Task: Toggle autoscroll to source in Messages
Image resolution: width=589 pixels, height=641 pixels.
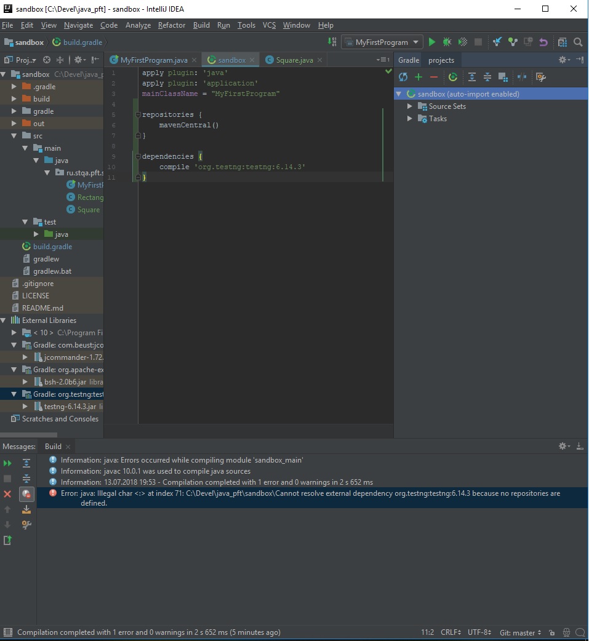Action: pyautogui.click(x=26, y=509)
